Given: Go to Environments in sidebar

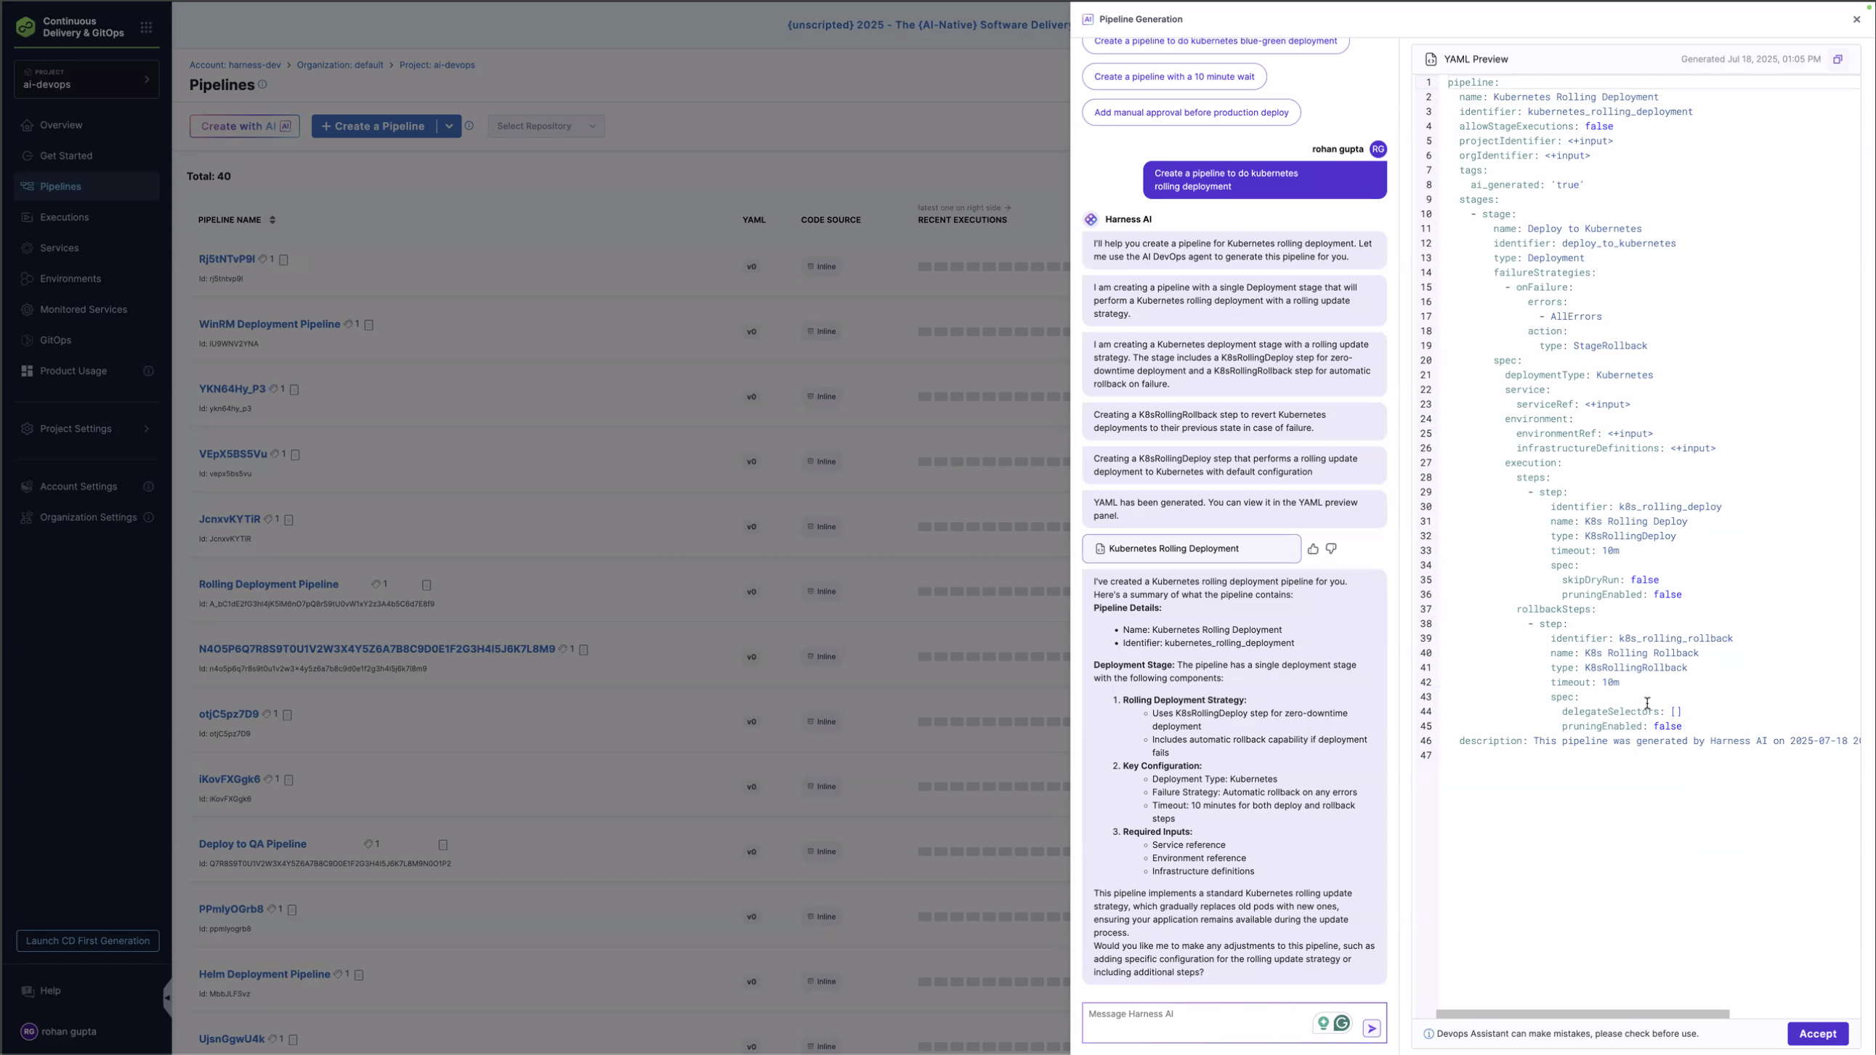Looking at the screenshot, I should (x=70, y=279).
